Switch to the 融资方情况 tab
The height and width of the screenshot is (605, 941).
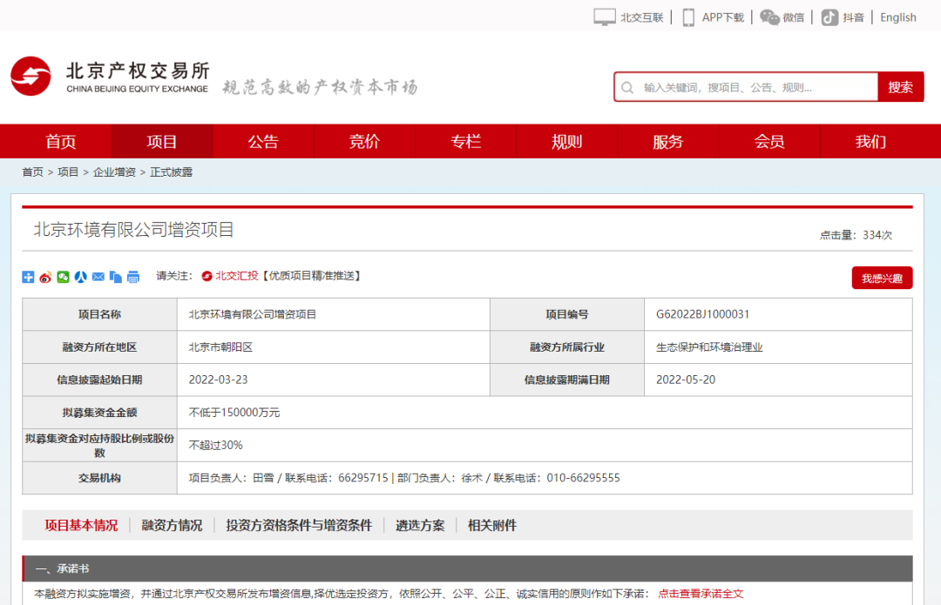[172, 526]
